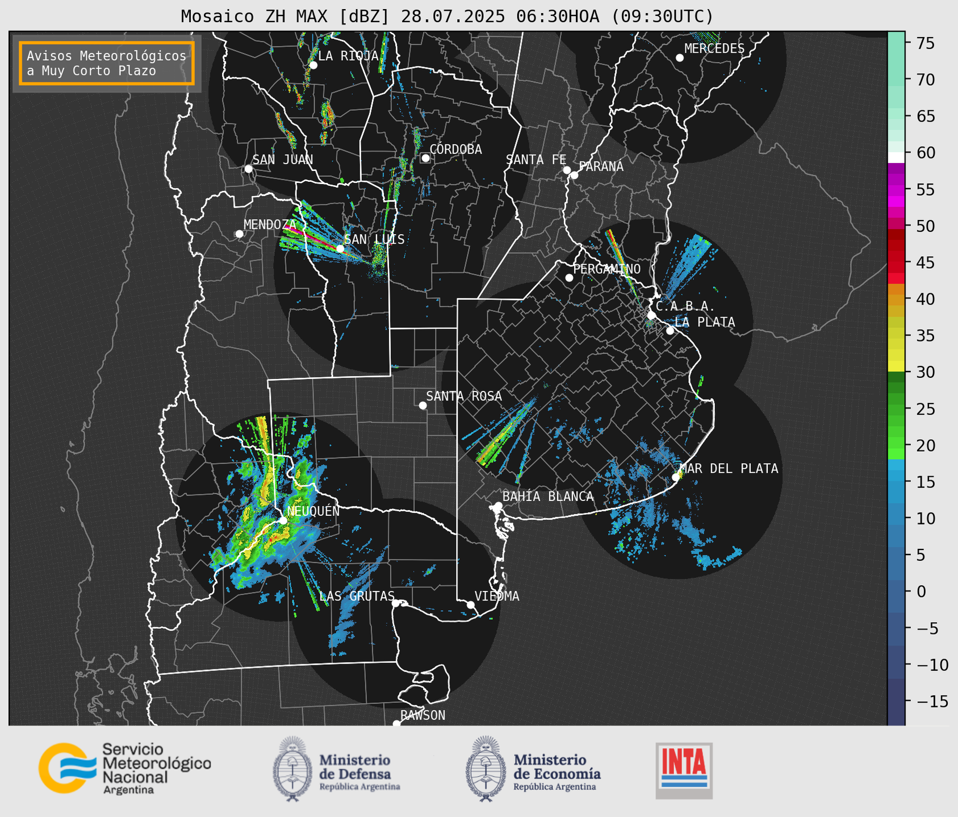Click the C.A.B.A. city label
The width and height of the screenshot is (958, 817).
coord(685,306)
